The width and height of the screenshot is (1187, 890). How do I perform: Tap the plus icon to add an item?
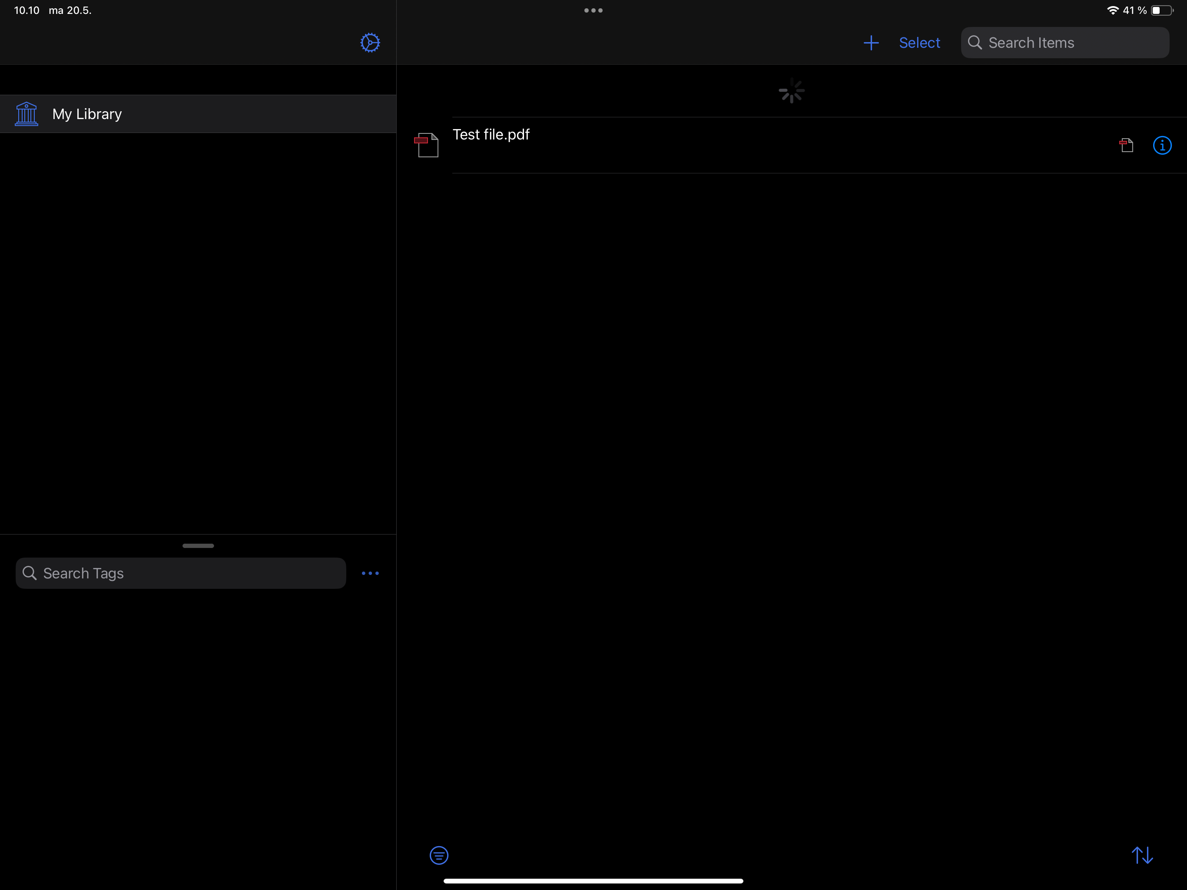click(x=871, y=43)
